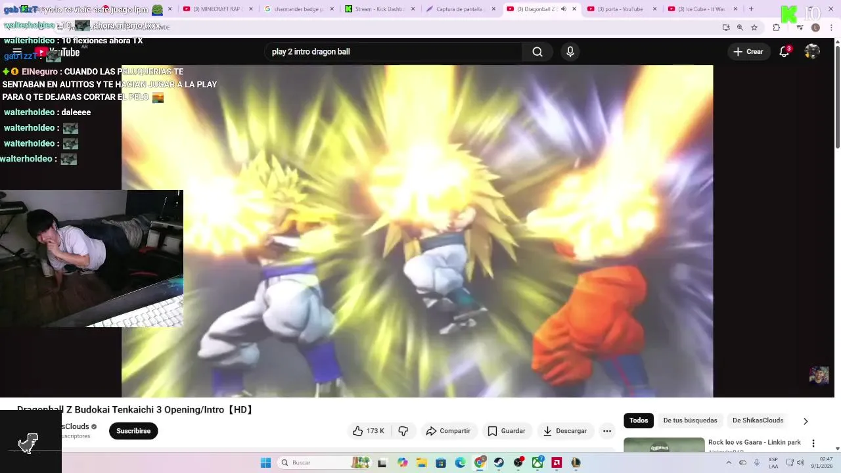Open Chrome extensions puzzle icon
Viewport: 841px width, 473px height.
[x=777, y=28]
